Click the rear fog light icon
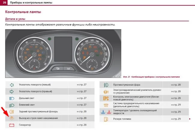The height and width of the screenshot is (137, 195). (12, 111)
